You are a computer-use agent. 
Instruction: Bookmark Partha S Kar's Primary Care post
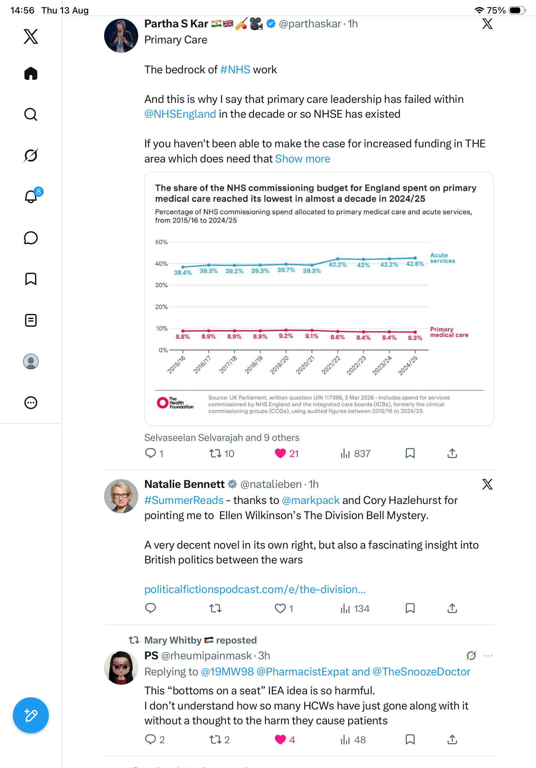410,453
